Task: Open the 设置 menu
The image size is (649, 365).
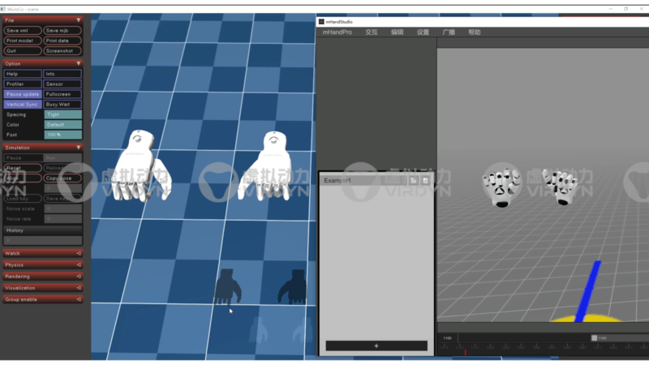Action: click(423, 32)
